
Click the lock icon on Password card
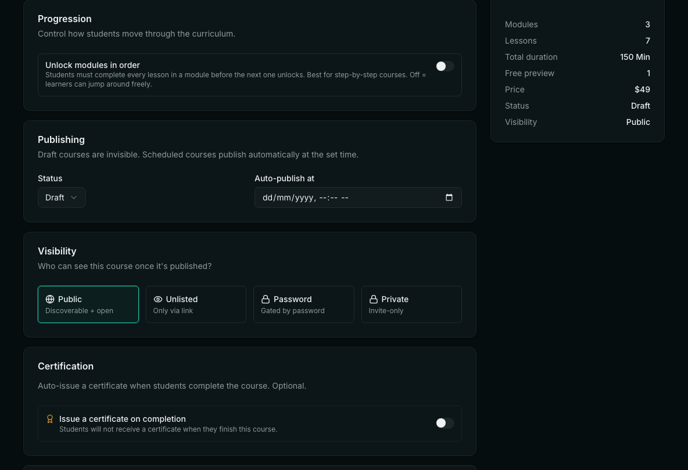point(266,299)
